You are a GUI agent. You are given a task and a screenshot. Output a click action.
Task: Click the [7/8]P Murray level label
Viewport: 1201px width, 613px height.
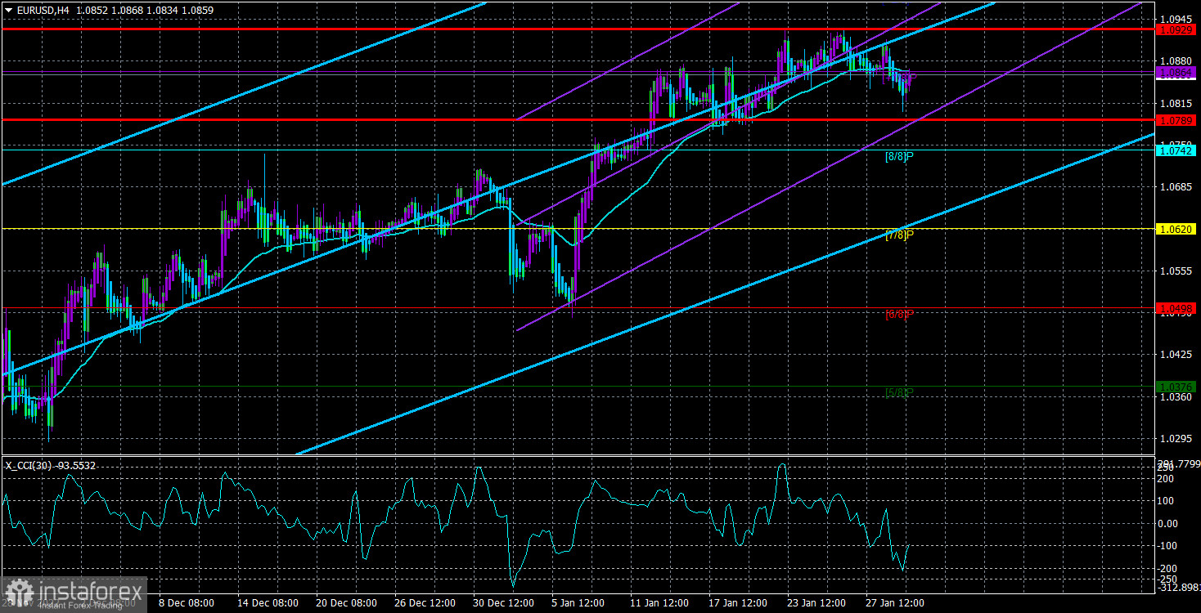899,235
